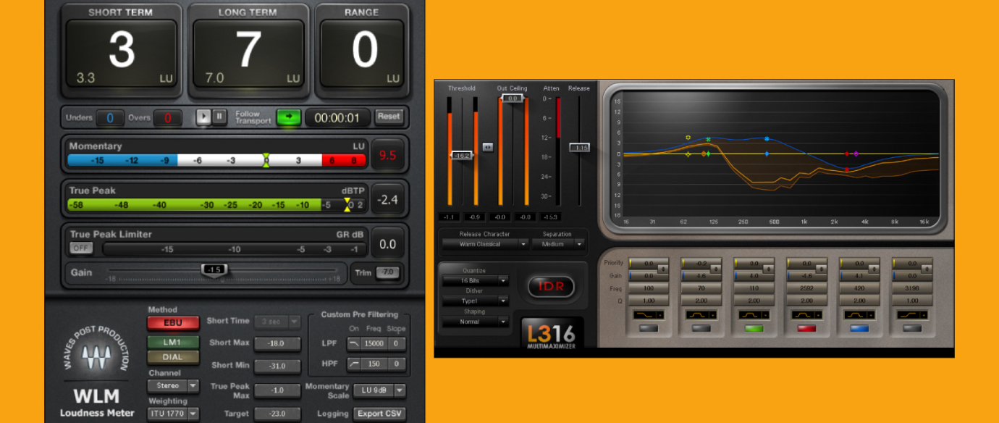999x423 pixels.
Task: Click the red IDR button
Action: (x=550, y=287)
